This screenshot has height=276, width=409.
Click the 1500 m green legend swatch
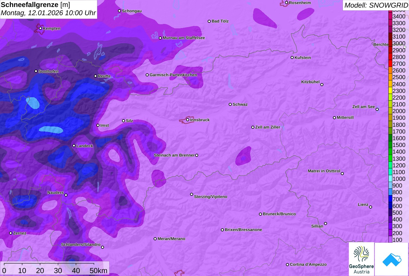[390, 145]
